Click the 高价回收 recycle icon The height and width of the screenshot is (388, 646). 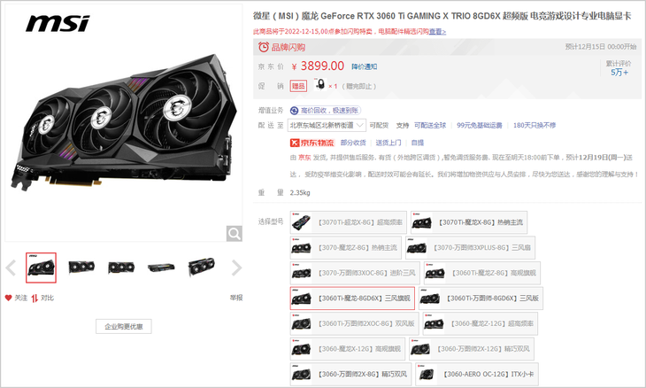(x=294, y=111)
